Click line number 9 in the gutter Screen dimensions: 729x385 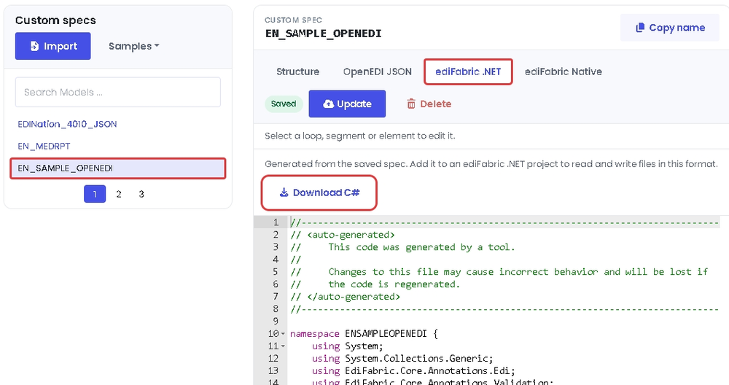point(276,322)
